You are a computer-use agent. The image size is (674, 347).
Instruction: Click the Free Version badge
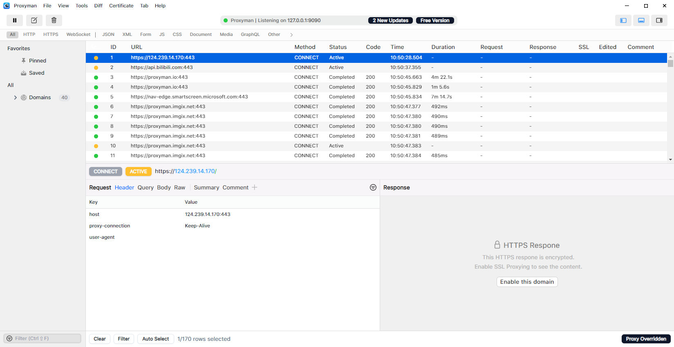pos(435,20)
